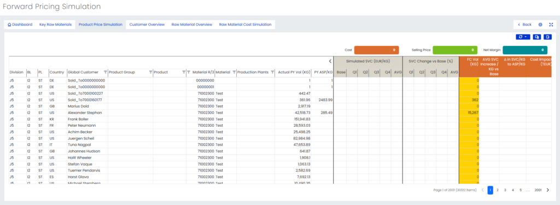
Task: Collapse columns with the left chevron
Action: (330, 61)
